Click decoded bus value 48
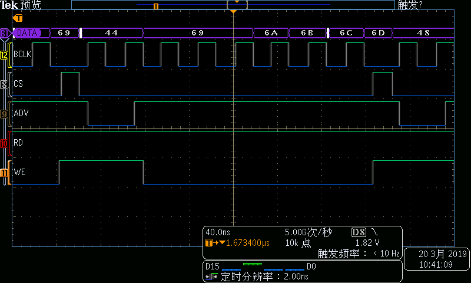The height and width of the screenshot is (283, 471). (x=423, y=33)
